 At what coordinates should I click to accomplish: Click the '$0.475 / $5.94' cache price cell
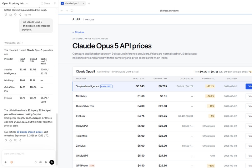coord(186,116)
